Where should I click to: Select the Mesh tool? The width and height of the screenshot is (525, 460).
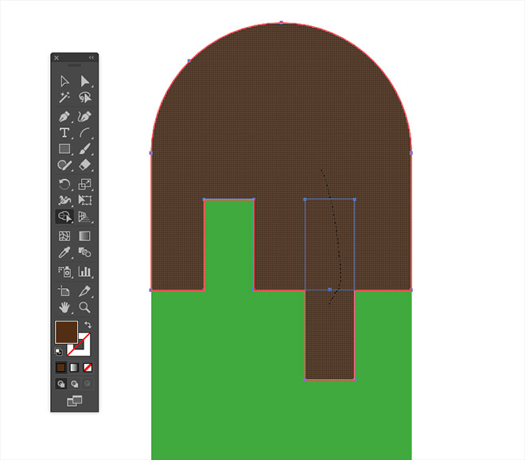[x=64, y=236]
